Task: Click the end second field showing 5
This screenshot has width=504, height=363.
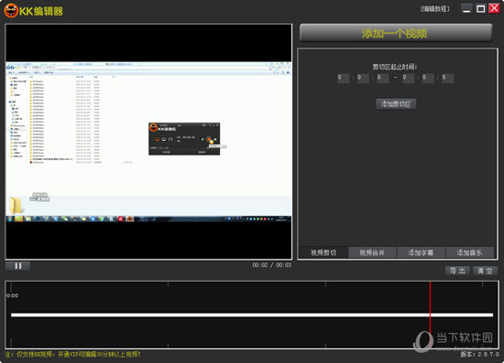Action: tap(447, 78)
